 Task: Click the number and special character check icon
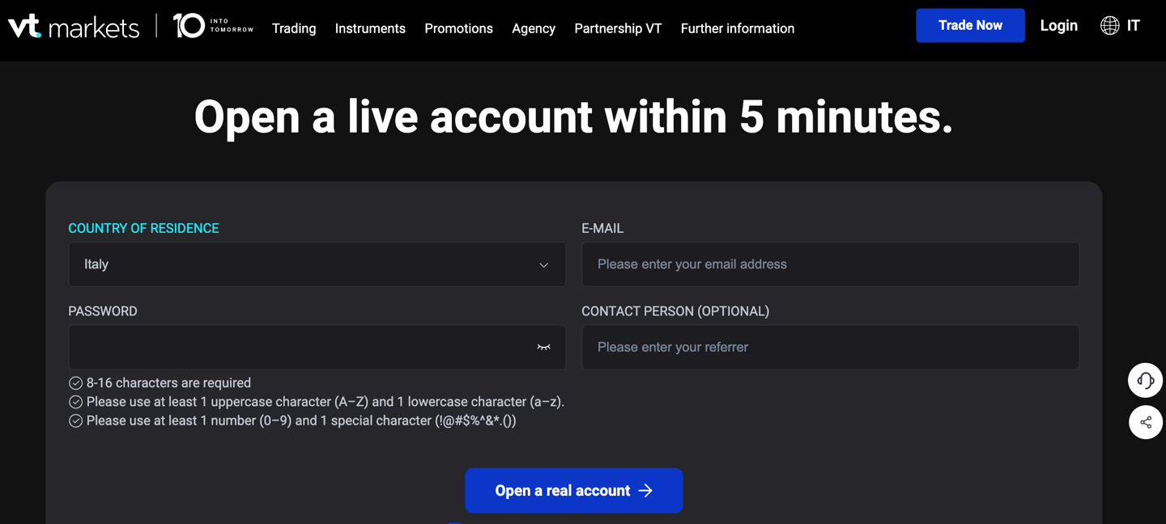point(75,420)
